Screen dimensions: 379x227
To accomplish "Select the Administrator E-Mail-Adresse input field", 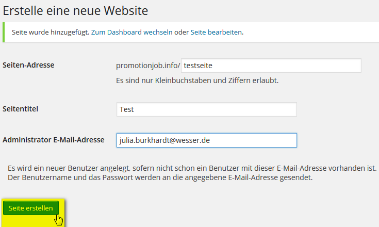I will (206, 140).
